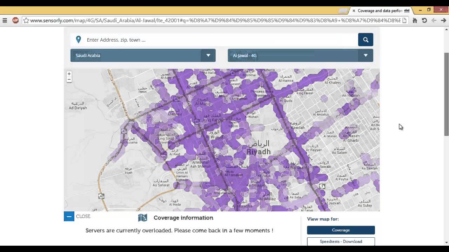Open the Saudi Arabia country dropdown

click(x=143, y=55)
